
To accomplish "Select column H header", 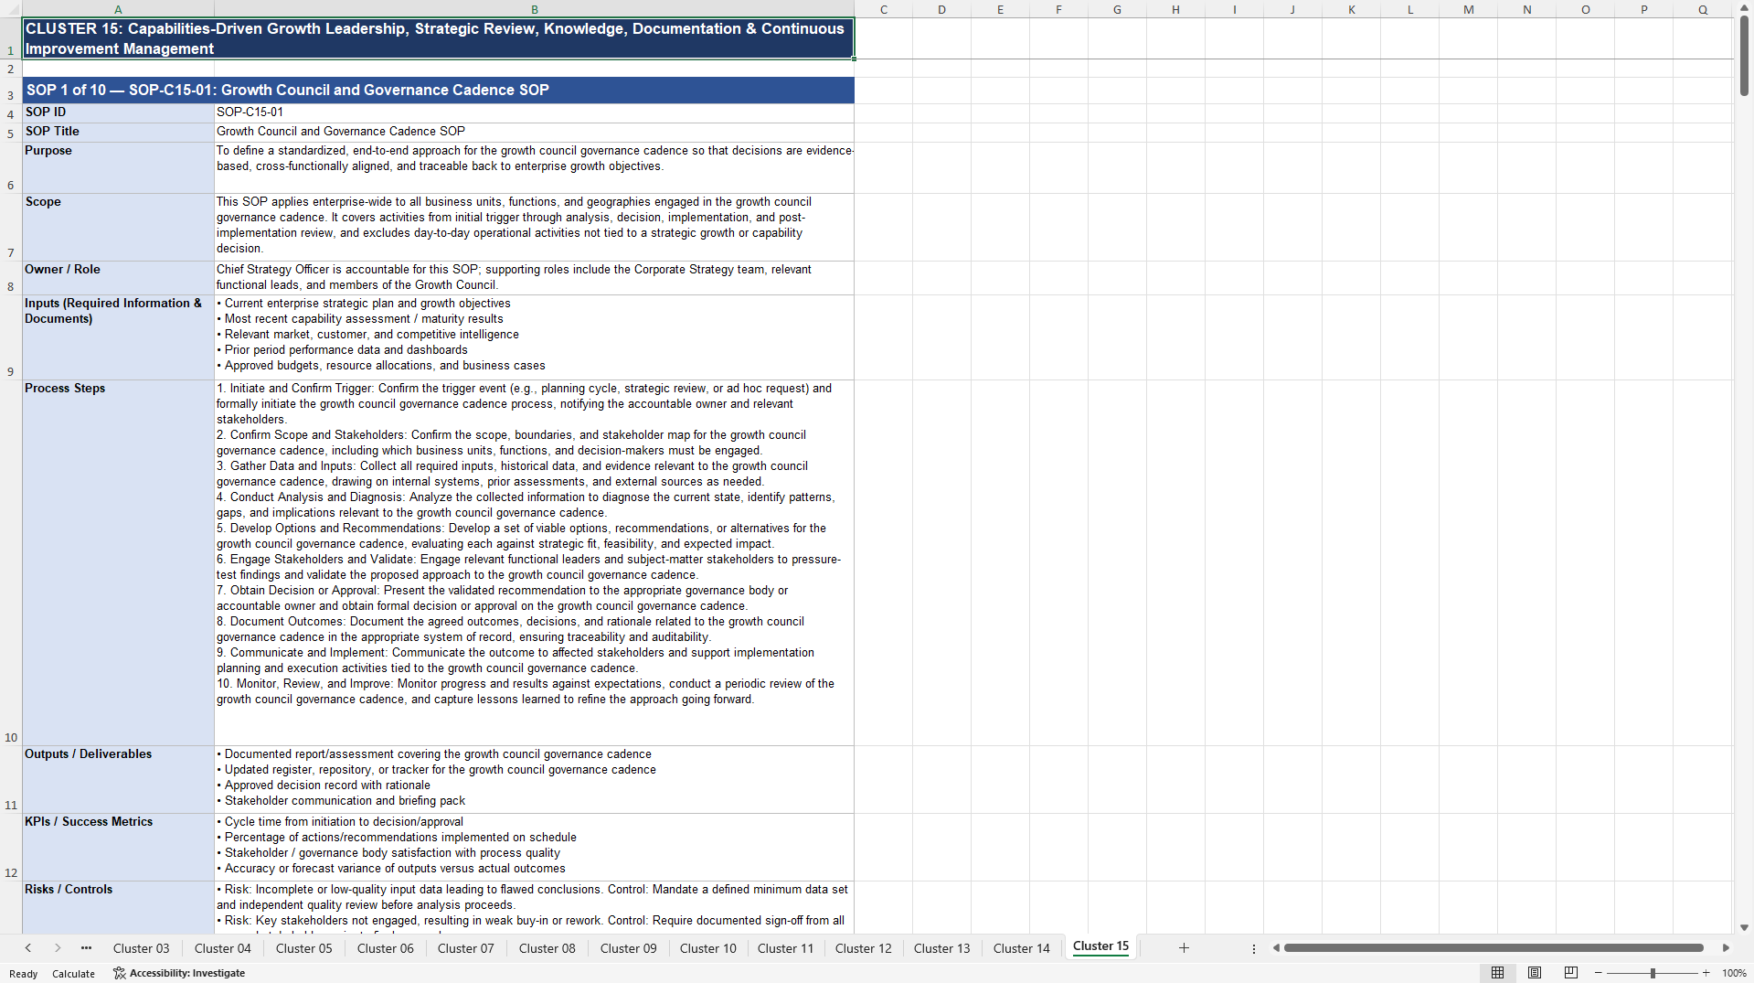I will click(x=1175, y=9).
